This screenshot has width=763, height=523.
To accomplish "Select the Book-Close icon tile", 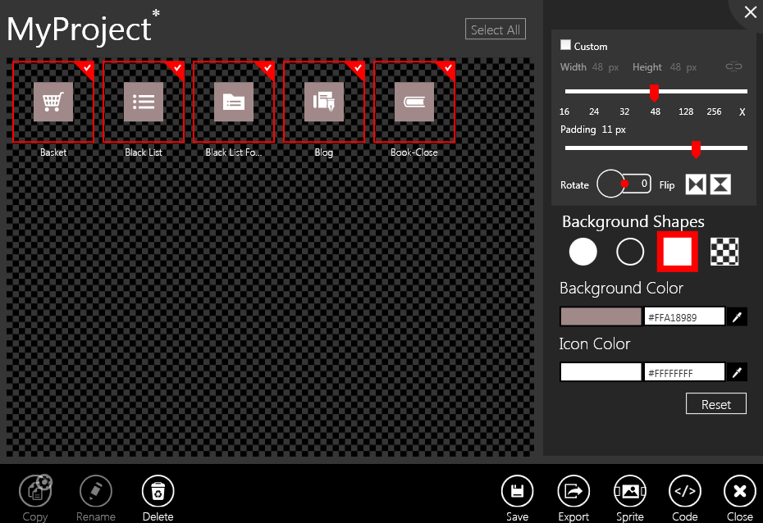I will click(414, 102).
